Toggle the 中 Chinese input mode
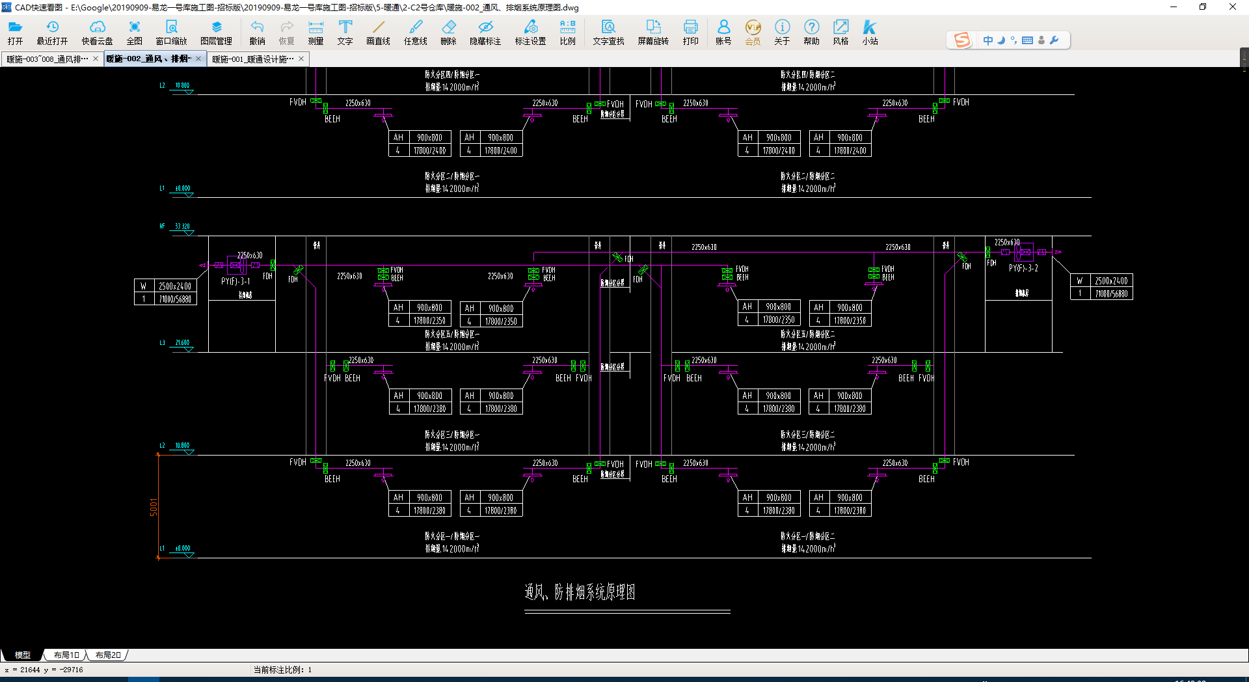The height and width of the screenshot is (682, 1249). pos(987,40)
